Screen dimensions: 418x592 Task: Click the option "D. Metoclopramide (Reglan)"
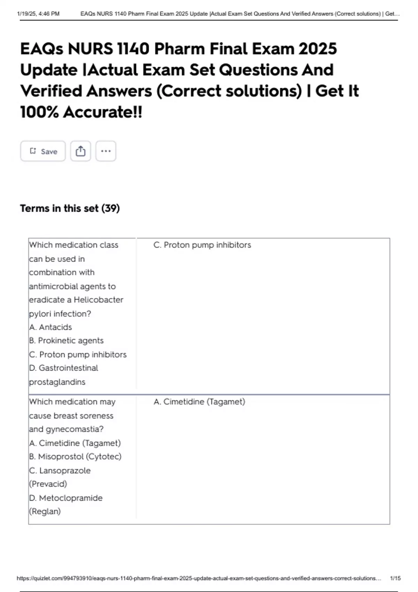[66, 505]
